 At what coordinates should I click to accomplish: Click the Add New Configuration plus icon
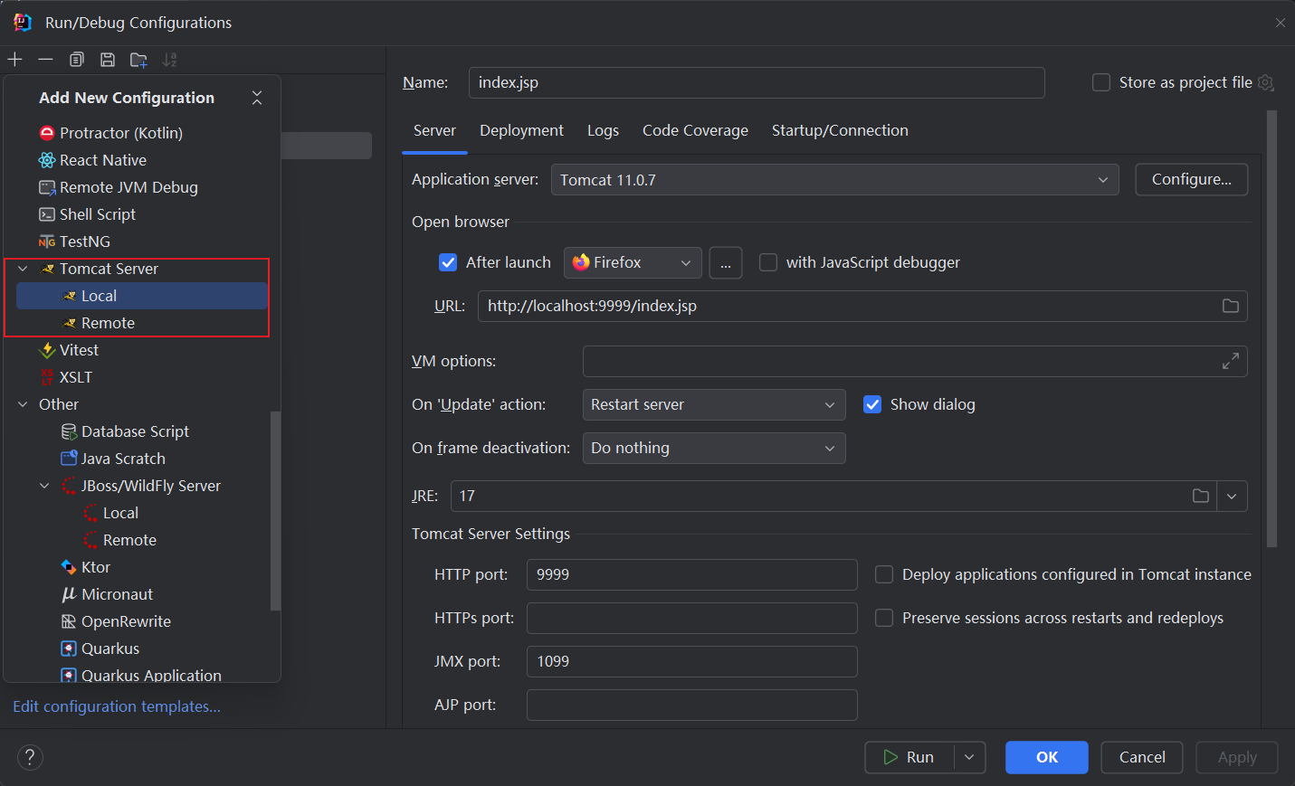click(x=15, y=60)
